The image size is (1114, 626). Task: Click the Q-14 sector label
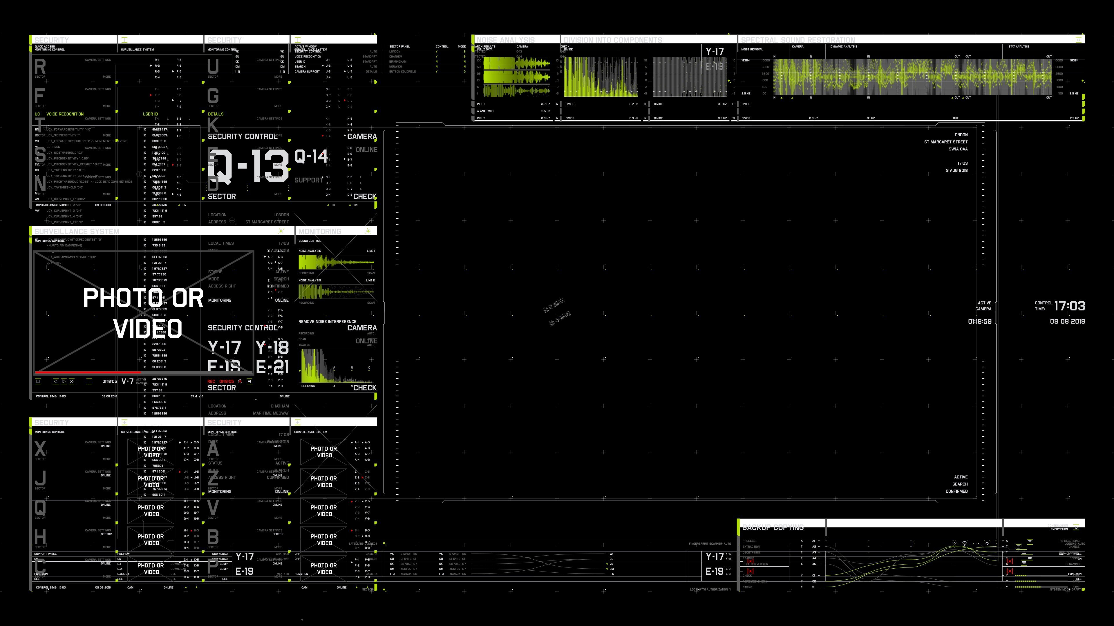tap(311, 156)
